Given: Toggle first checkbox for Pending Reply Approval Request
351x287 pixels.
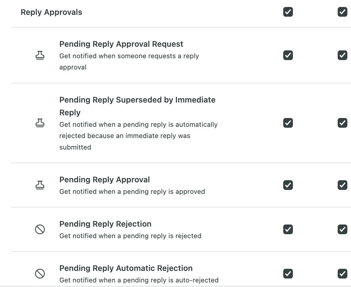Looking at the screenshot, I should coord(288,55).
